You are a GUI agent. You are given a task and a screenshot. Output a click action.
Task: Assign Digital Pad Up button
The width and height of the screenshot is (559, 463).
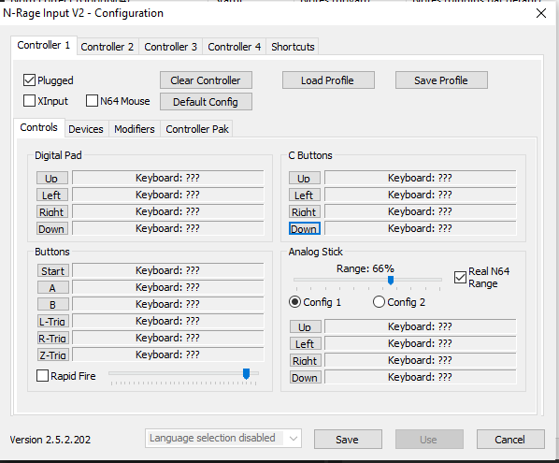coord(52,178)
